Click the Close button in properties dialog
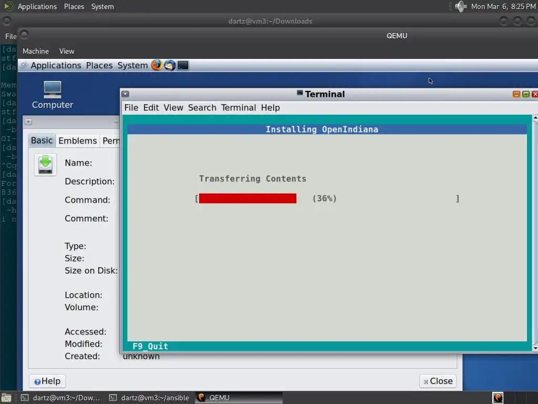Image resolution: width=538 pixels, height=404 pixels. (438, 381)
